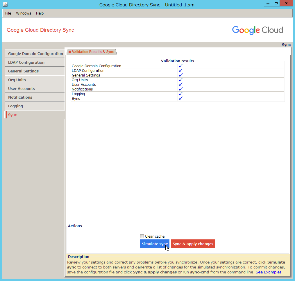Click the Simulate sync button
The width and height of the screenshot is (295, 281).
(155, 244)
